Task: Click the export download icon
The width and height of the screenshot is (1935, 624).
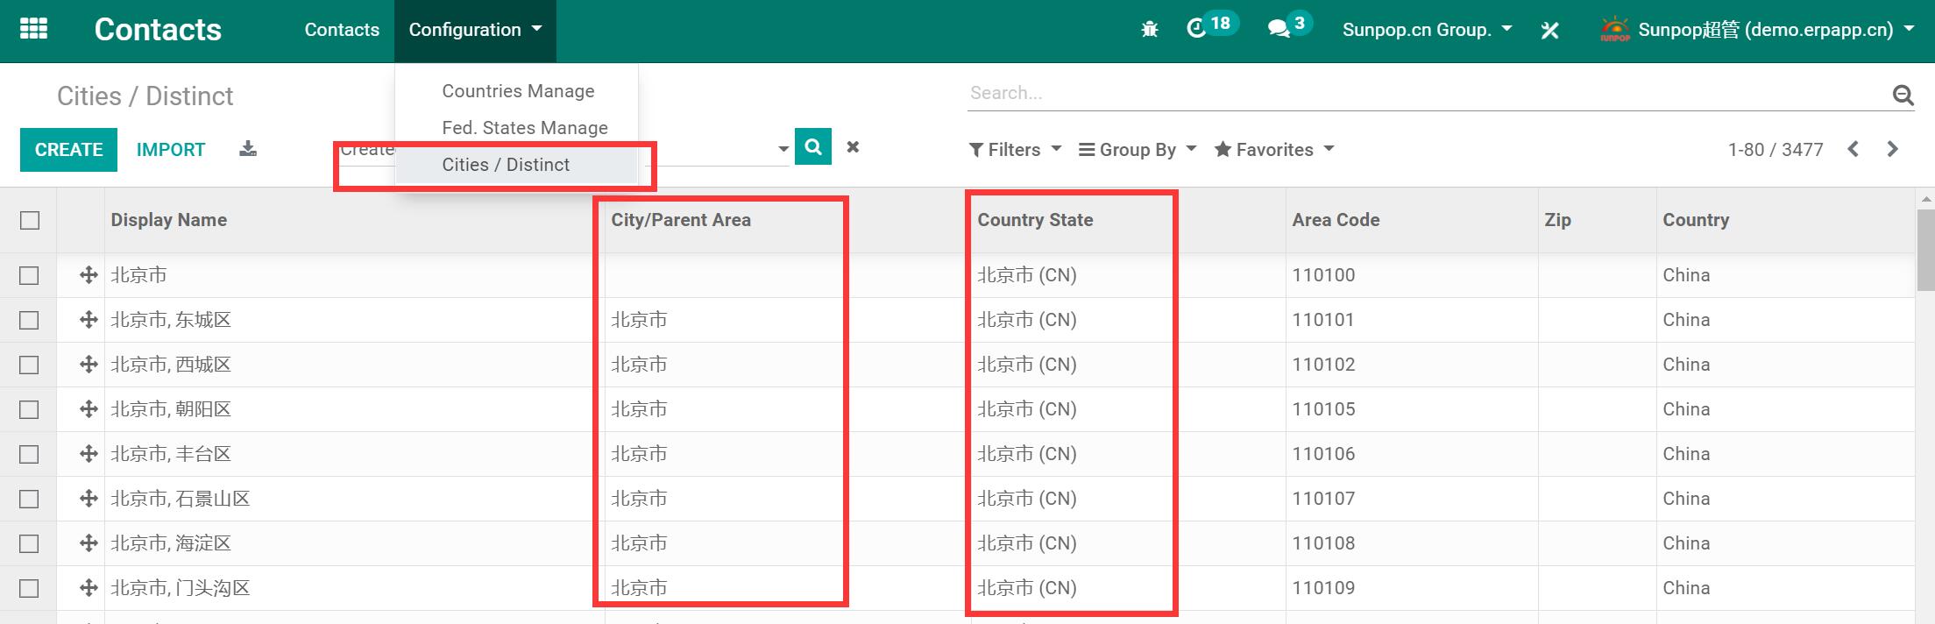Action: (x=248, y=149)
